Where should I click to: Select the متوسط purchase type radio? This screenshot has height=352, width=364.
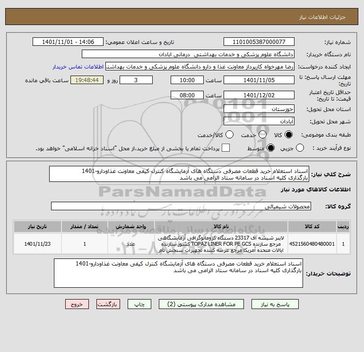(271, 148)
